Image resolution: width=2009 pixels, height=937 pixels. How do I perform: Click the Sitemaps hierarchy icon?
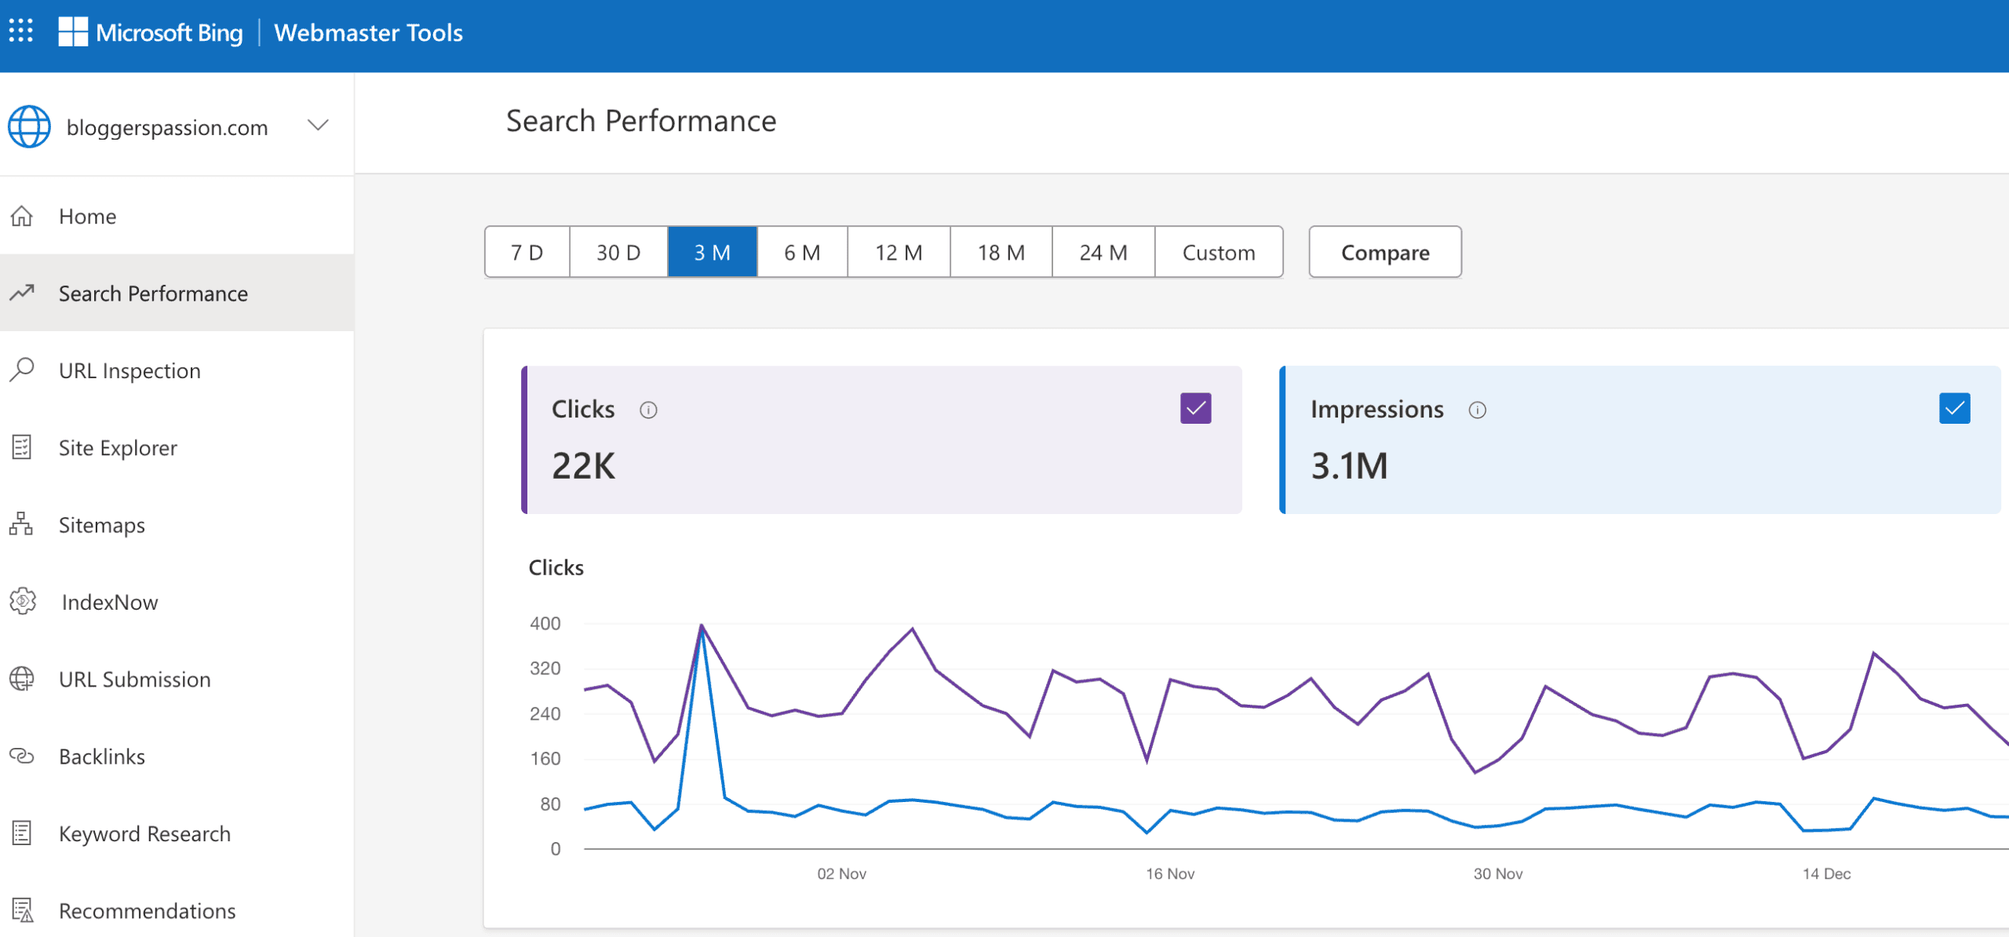coord(21,524)
